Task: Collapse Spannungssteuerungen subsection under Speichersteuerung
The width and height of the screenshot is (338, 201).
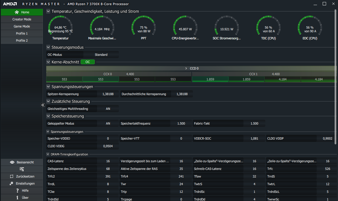Action: (48, 132)
